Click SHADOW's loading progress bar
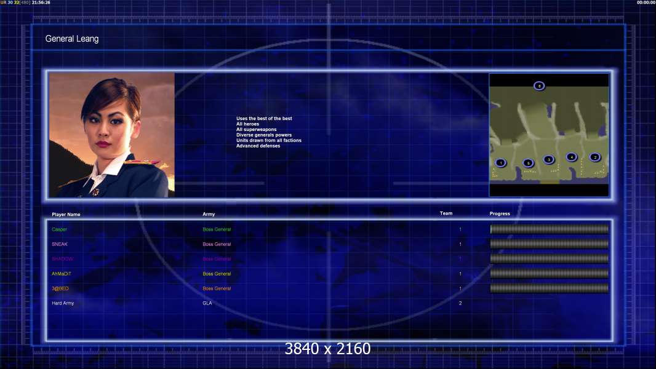 point(550,259)
